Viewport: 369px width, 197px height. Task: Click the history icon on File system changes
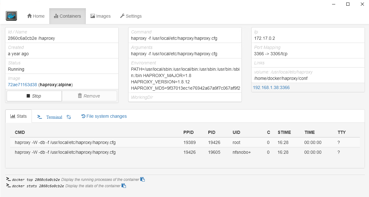tap(83, 116)
